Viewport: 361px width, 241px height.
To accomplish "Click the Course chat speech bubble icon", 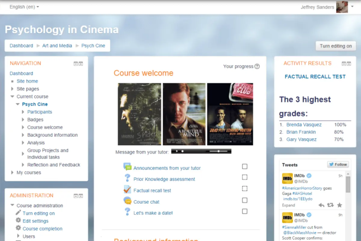I will tap(127, 201).
